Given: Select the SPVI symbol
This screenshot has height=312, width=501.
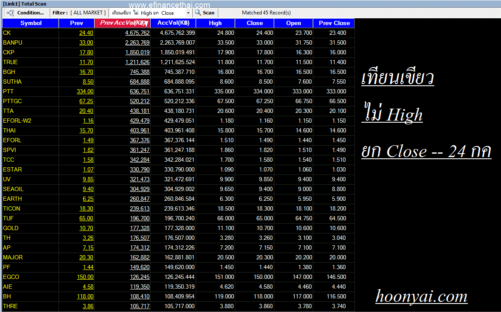Looking at the screenshot, I should click(10, 150).
